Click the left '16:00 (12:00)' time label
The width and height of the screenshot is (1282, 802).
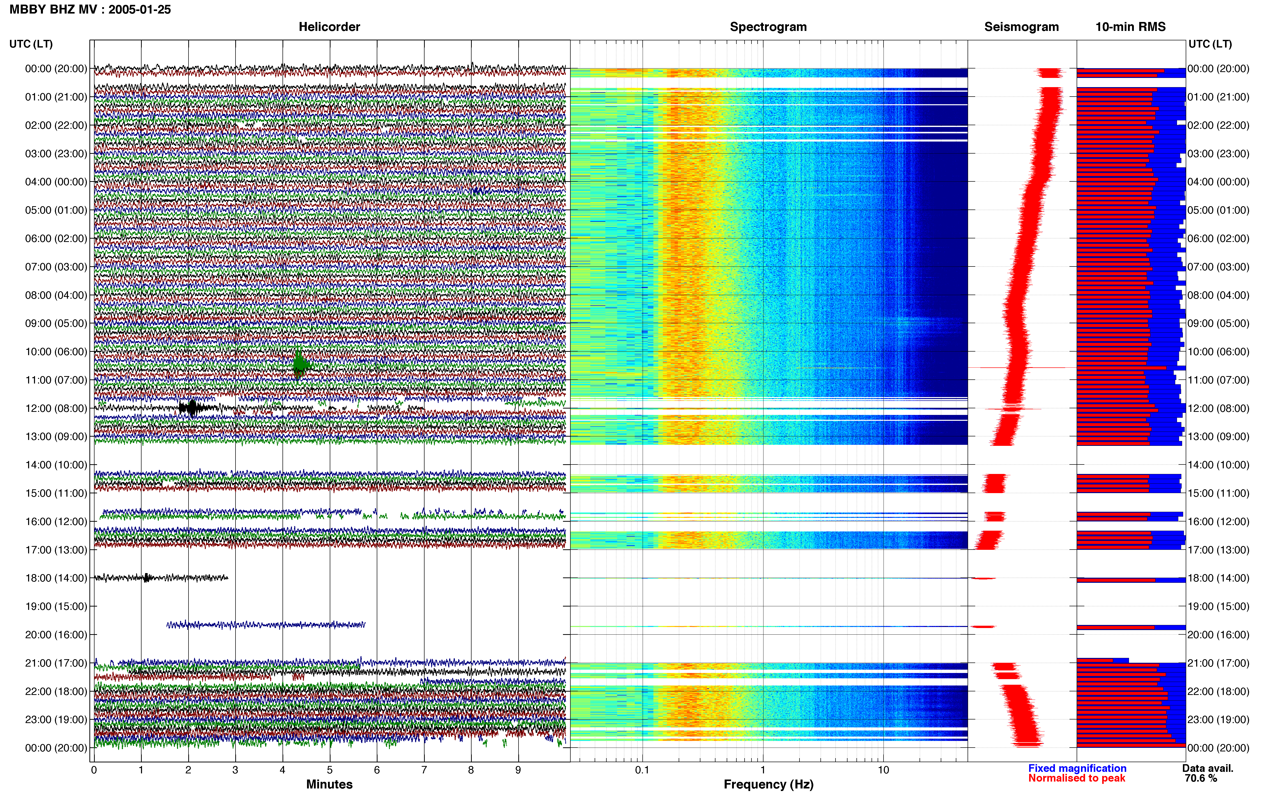click(56, 521)
